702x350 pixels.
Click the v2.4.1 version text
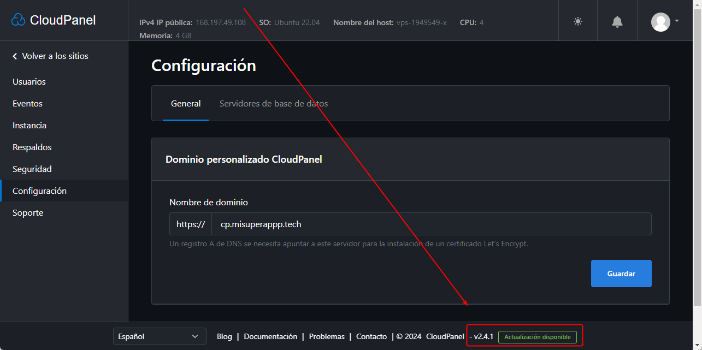click(x=483, y=337)
